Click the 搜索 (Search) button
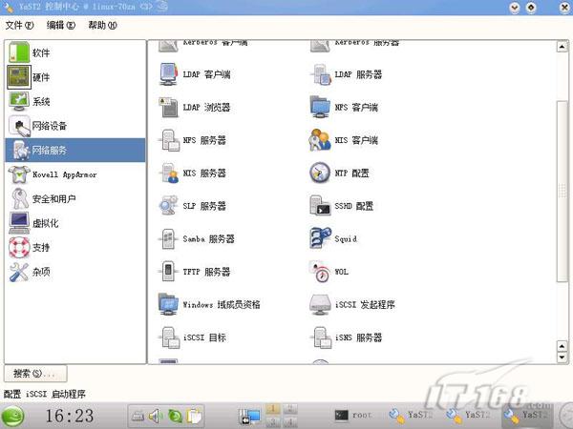This screenshot has width=573, height=429. point(35,373)
